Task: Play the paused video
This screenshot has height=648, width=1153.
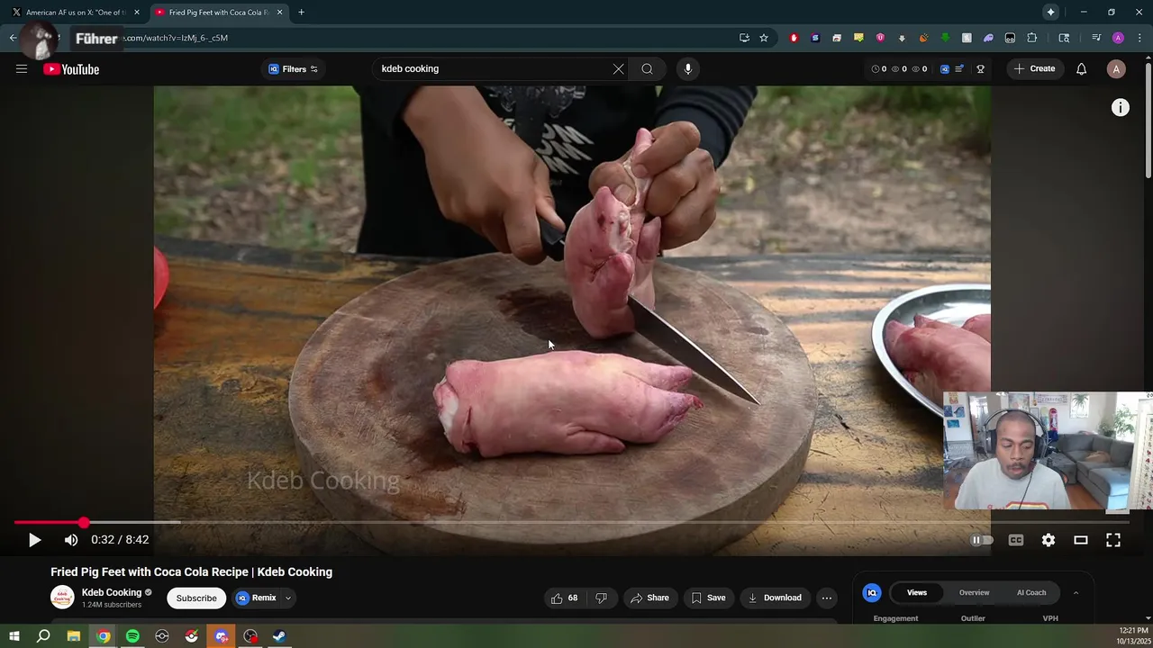Action: pos(34,540)
